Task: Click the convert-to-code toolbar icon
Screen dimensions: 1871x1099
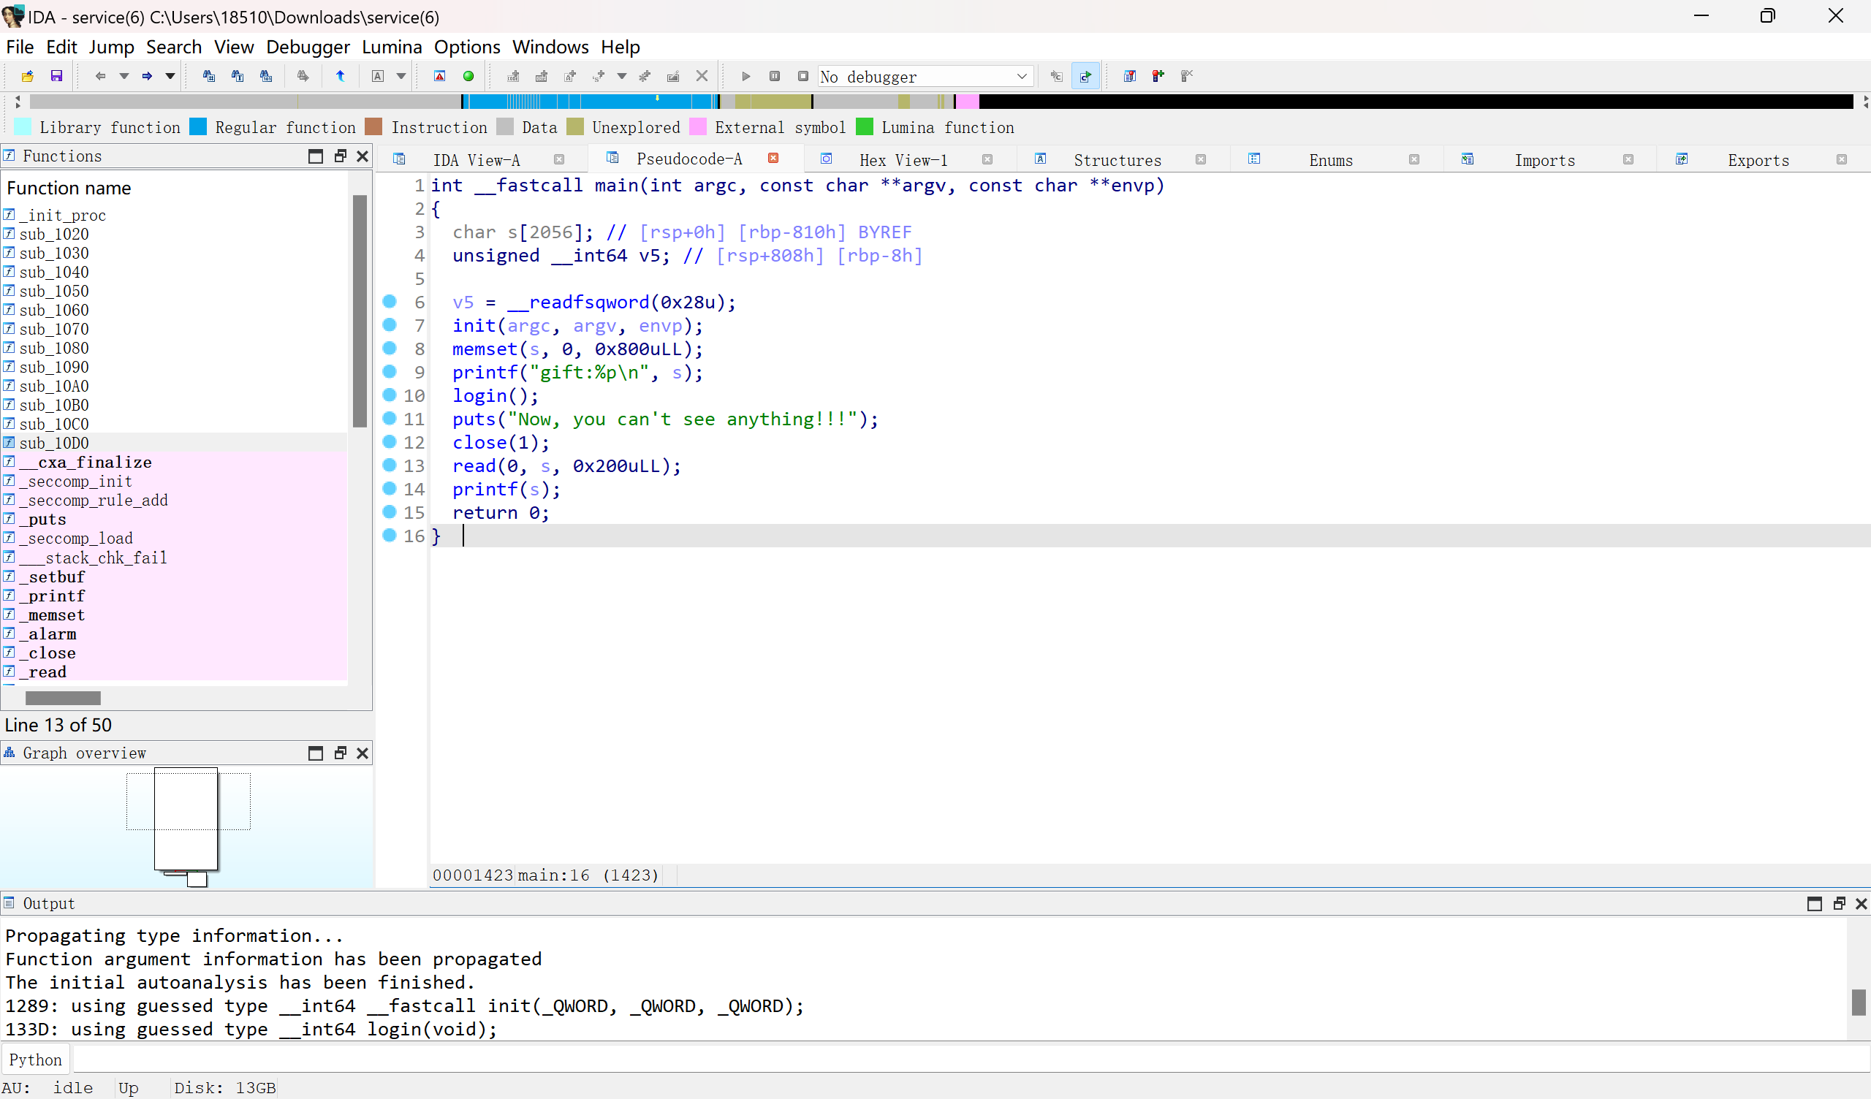Action: 513,76
